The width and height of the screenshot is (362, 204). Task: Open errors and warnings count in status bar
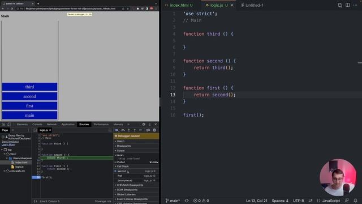201,201
